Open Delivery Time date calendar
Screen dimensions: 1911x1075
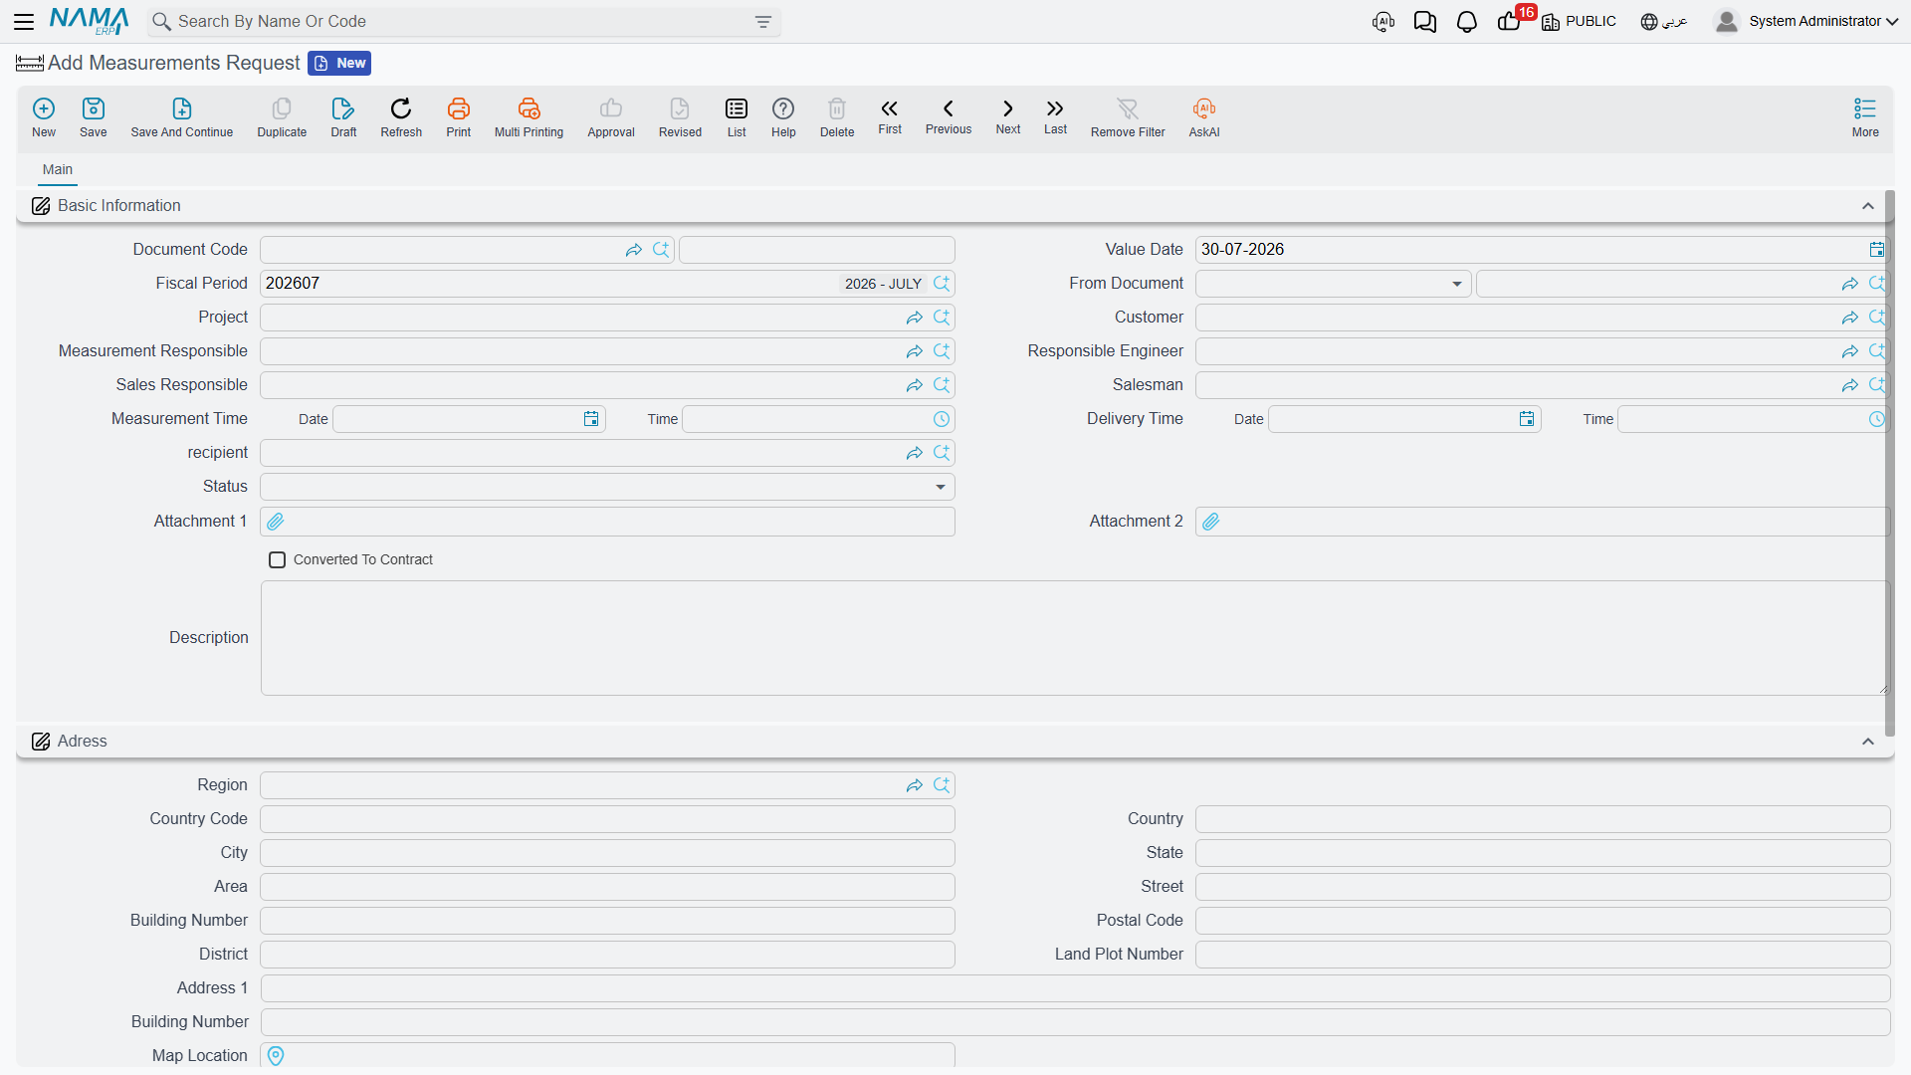click(x=1527, y=419)
